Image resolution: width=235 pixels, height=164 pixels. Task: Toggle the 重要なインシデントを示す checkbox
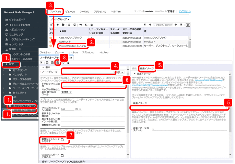[x=62, y=140]
